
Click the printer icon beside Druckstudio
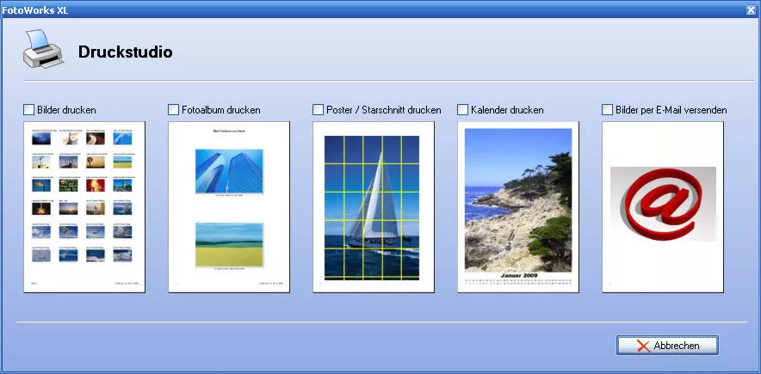[x=40, y=51]
